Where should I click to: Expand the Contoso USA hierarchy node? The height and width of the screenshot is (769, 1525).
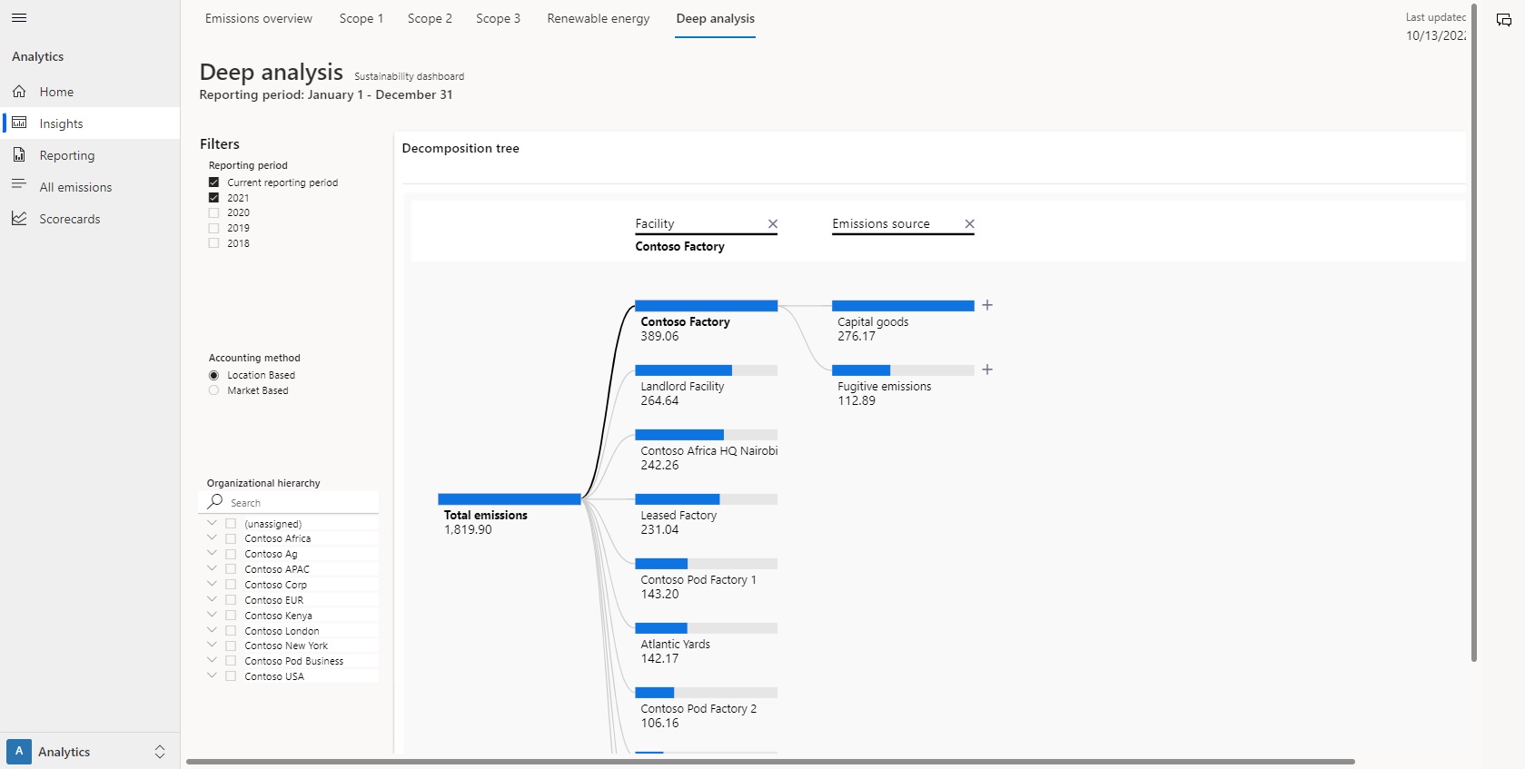tap(212, 675)
